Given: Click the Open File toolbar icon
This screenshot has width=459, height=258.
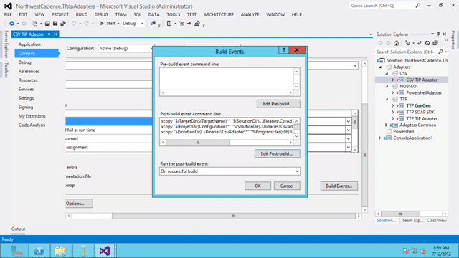Looking at the screenshot, I should coord(47,24).
